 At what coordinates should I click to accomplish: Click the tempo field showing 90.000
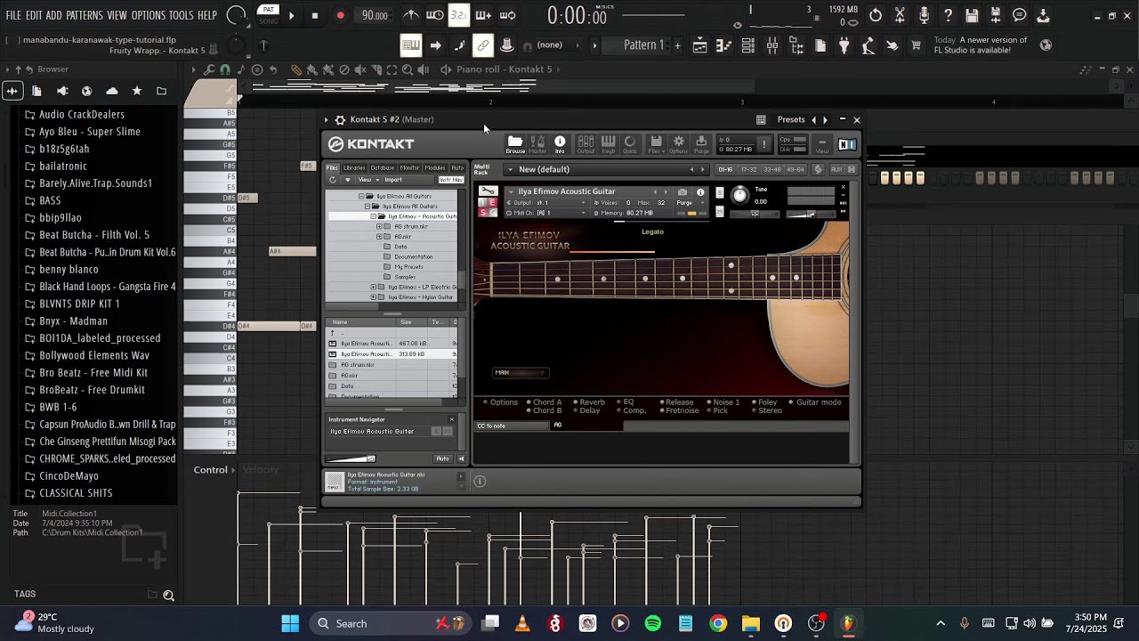(375, 15)
